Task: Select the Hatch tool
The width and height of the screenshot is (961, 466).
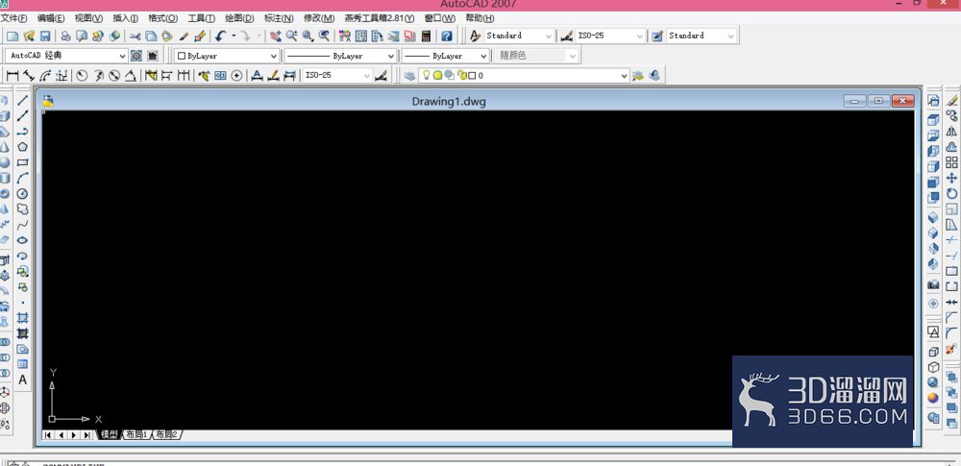Action: click(x=23, y=318)
